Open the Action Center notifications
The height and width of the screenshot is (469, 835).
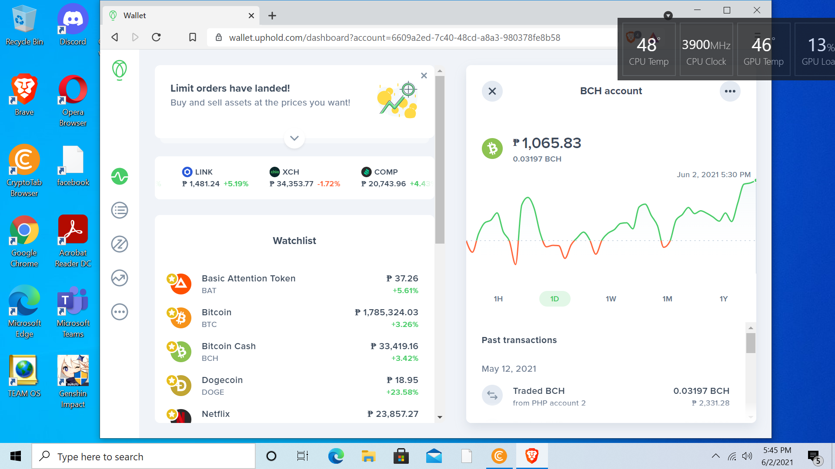815,456
